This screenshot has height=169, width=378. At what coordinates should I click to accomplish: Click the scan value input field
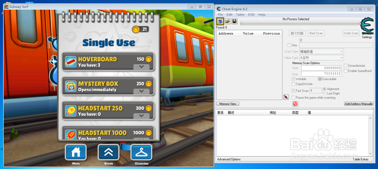[x=336, y=45]
